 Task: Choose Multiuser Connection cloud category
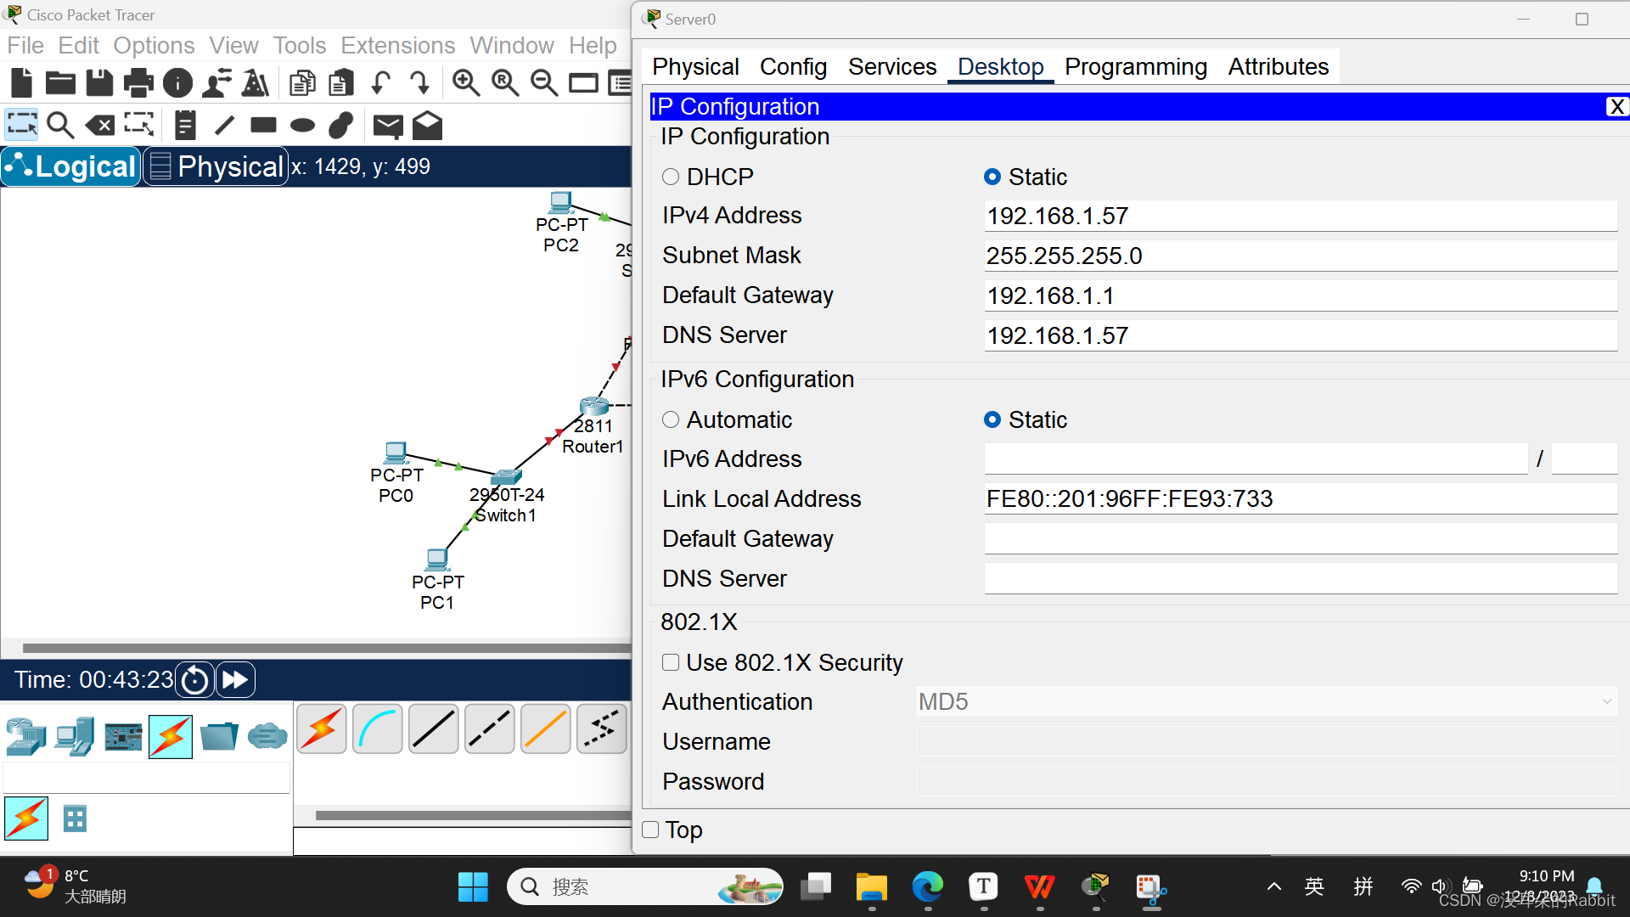tap(267, 735)
